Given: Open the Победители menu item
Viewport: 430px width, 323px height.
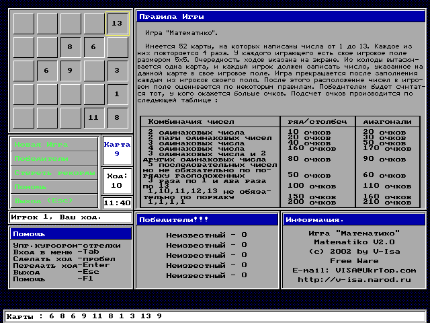Looking at the screenshot, I should point(54,159).
